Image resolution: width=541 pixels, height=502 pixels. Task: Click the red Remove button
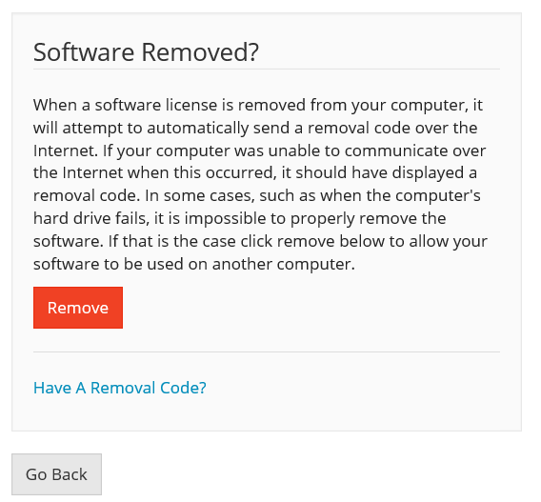(78, 308)
